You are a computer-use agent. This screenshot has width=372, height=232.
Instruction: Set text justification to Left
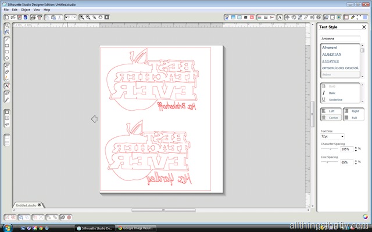(331, 111)
